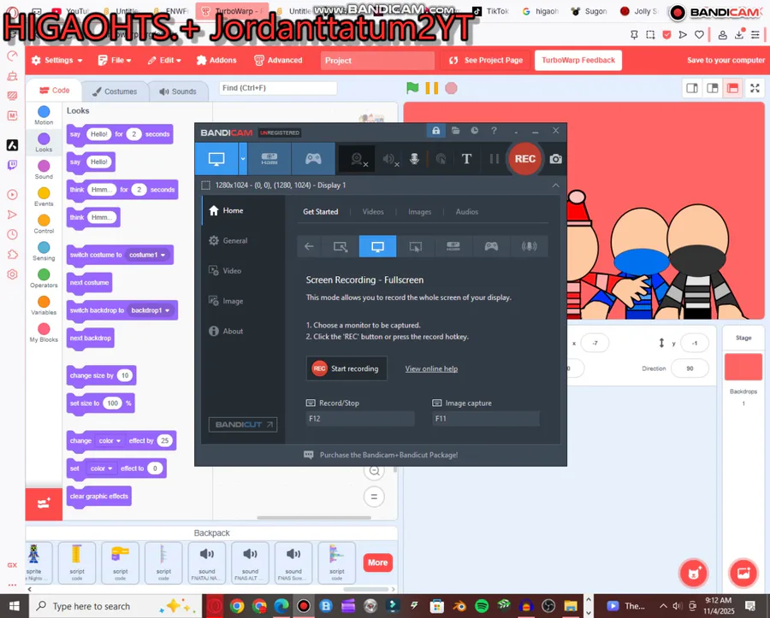Open the screen mode dropdown arrow in Bandicam

click(243, 159)
